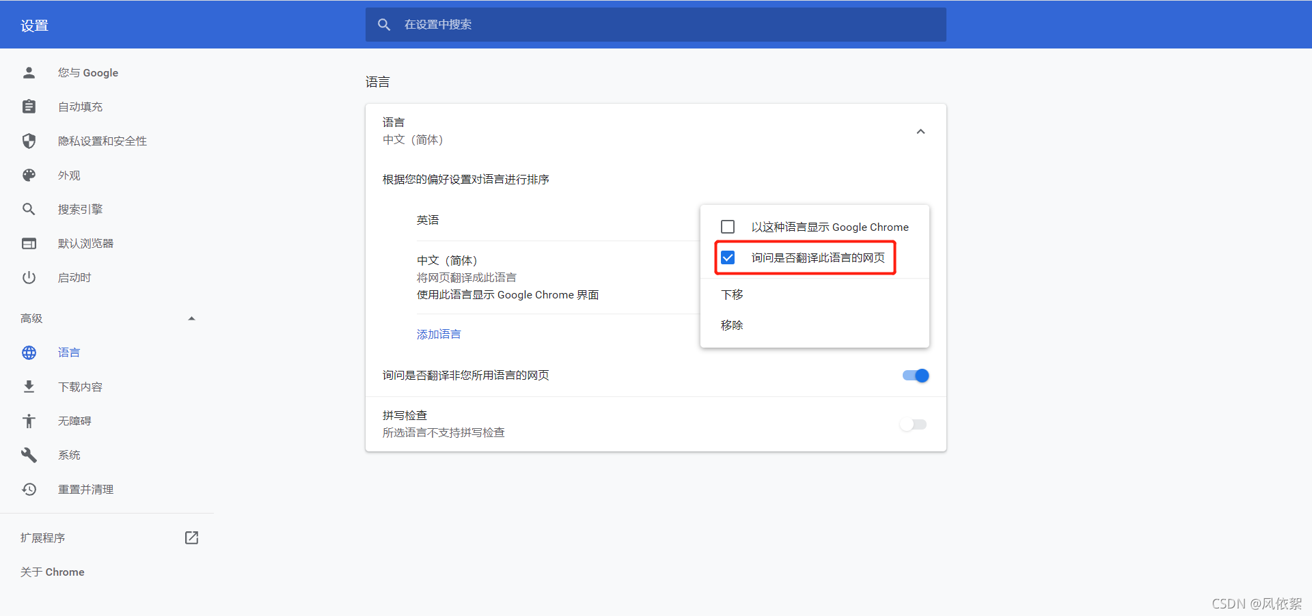Viewport: 1312px width, 616px height.
Task: Click the external link icon beside 扩展程序
Action: click(191, 537)
